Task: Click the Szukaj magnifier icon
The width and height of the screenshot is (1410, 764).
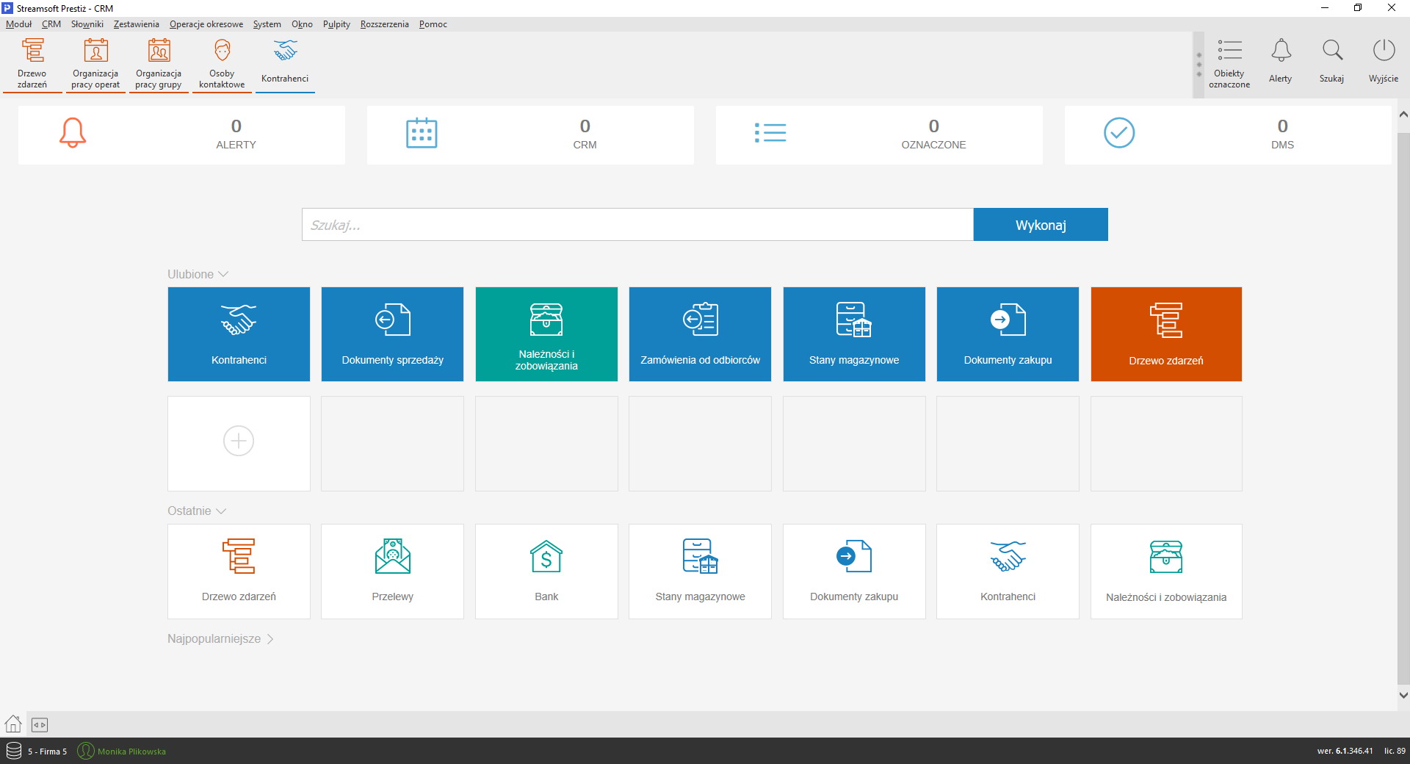Action: point(1332,62)
